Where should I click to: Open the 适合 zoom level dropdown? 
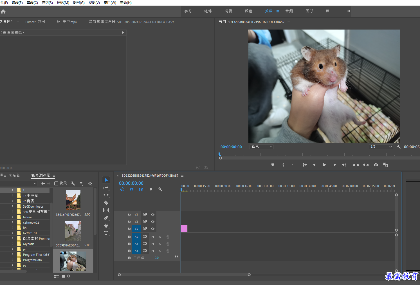click(x=261, y=147)
